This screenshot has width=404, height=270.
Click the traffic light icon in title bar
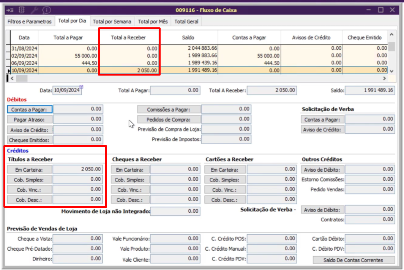22,10
